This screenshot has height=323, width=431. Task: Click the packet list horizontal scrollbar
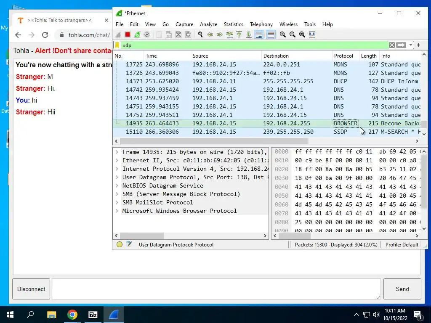point(214,141)
